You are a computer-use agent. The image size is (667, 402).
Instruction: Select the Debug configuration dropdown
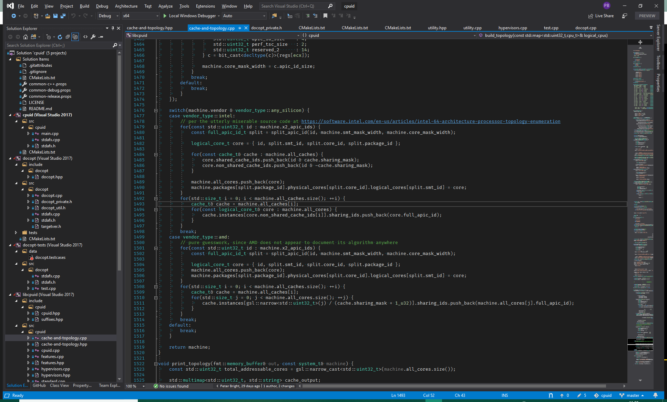pos(105,16)
